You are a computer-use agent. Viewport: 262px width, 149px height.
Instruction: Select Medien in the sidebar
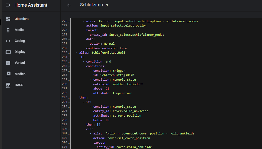click(x=20, y=74)
